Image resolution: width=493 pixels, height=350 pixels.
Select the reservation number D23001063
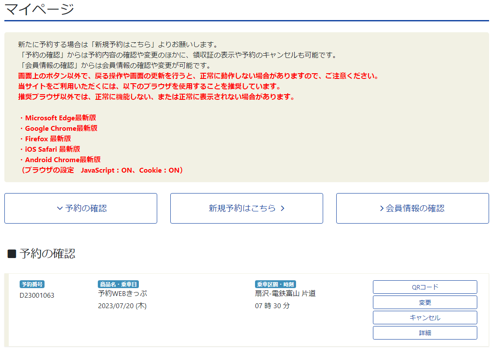[37, 296]
